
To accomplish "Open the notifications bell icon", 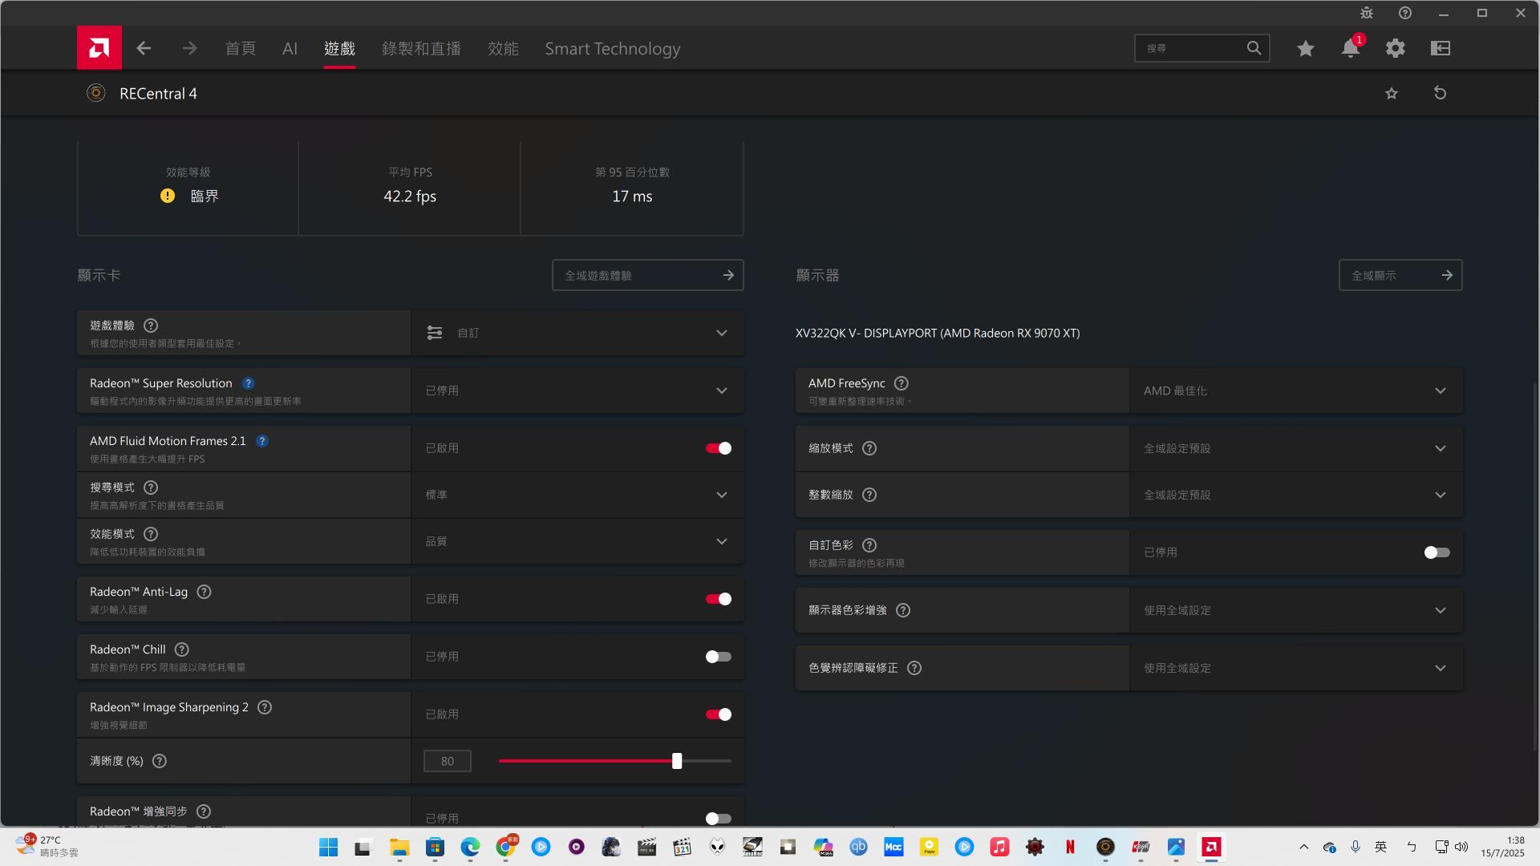I will pos(1350,48).
